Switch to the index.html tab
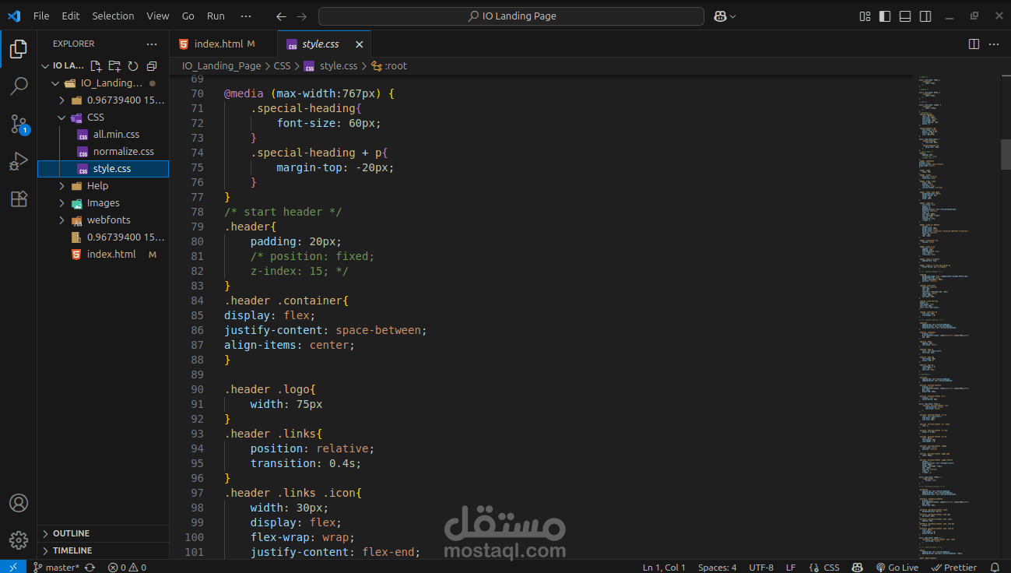The height and width of the screenshot is (573, 1011). tap(219, 44)
